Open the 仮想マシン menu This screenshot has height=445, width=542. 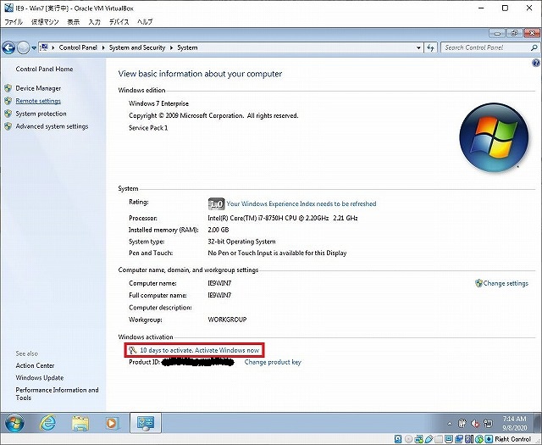[x=45, y=22]
